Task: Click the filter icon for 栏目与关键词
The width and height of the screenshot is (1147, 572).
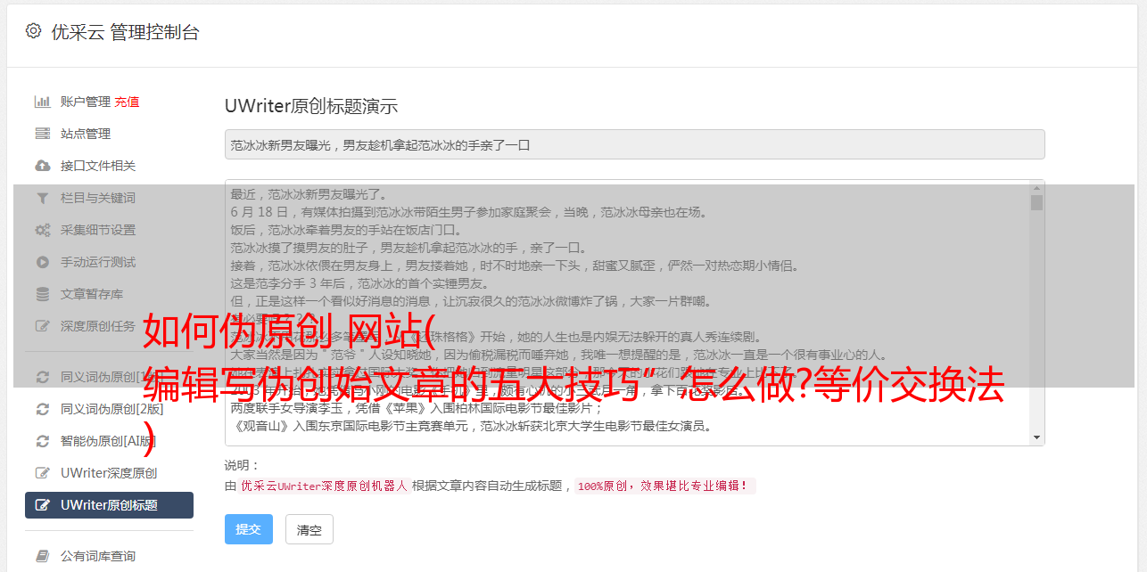Action: tap(42, 198)
